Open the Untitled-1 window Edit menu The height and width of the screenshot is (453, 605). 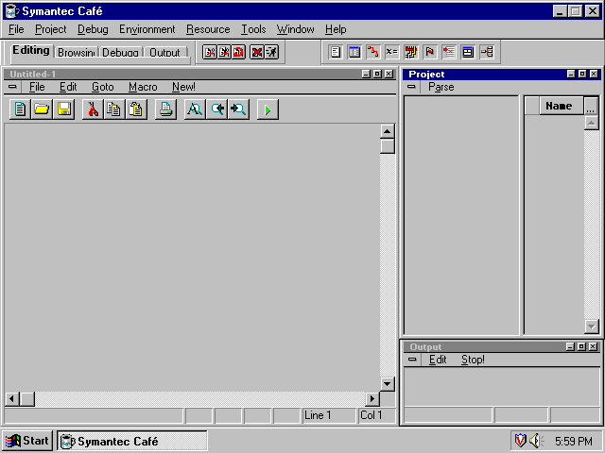coord(68,87)
